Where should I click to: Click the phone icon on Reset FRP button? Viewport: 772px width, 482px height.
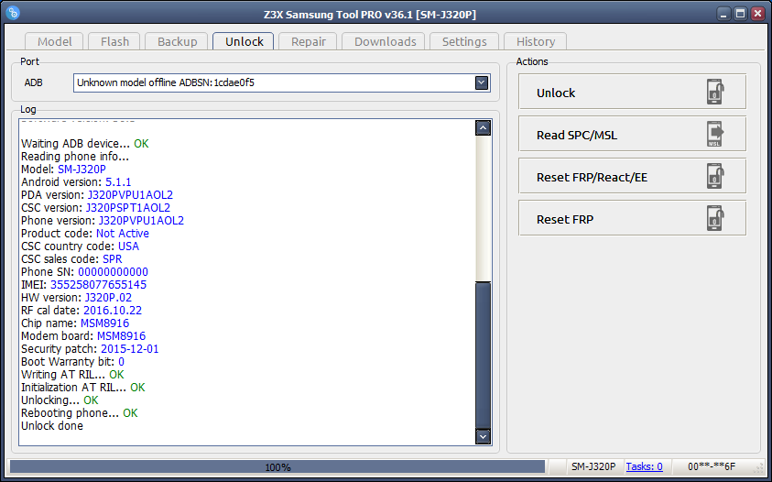pos(715,218)
